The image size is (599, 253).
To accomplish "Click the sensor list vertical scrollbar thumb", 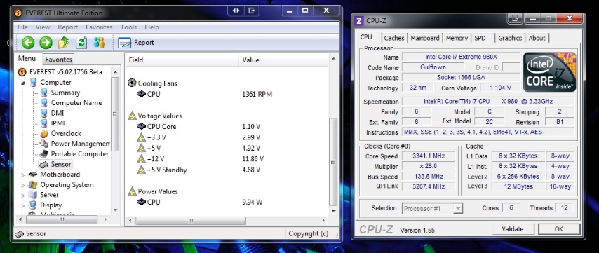I will (x=333, y=162).
